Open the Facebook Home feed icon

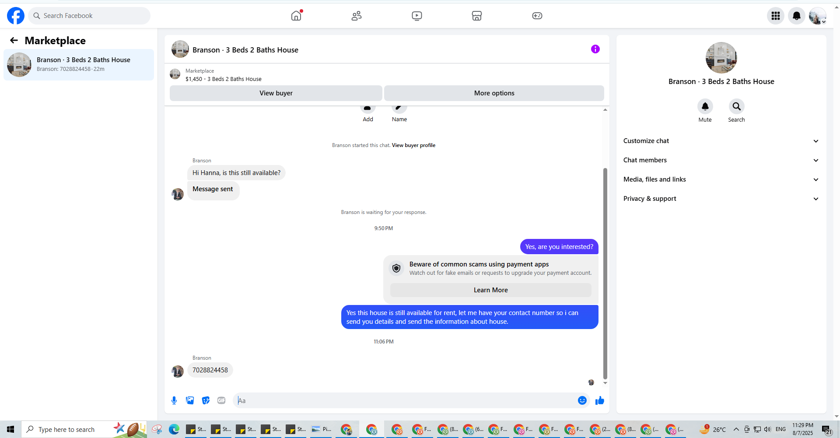(x=296, y=16)
